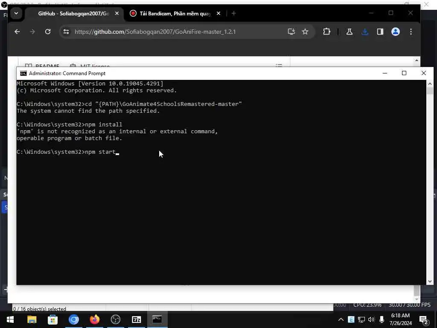Open GitHub outline icon behind Command Prompt
437x328 pixels.
[279, 65]
